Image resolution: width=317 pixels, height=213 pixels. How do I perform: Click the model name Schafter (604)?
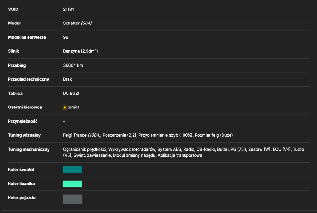coord(77,23)
